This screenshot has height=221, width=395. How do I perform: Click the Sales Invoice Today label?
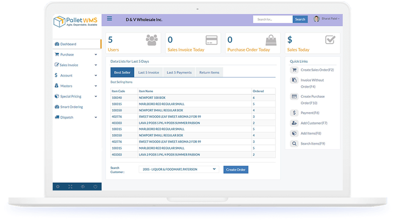tap(186, 50)
